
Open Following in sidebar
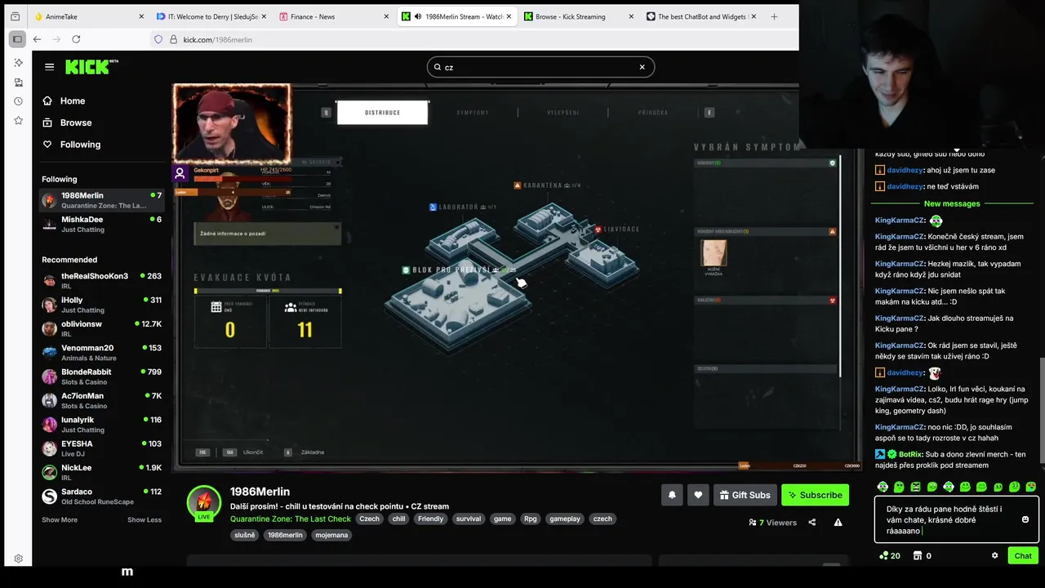pyautogui.click(x=72, y=145)
